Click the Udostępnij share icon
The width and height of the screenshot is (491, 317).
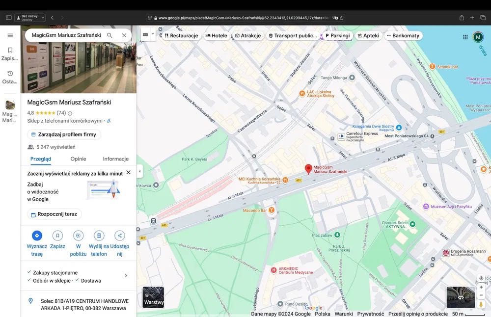click(x=120, y=236)
